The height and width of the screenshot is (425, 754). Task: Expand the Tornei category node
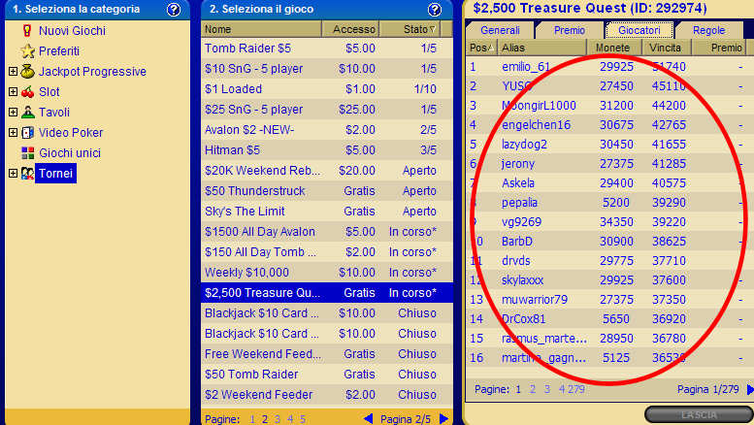13,174
